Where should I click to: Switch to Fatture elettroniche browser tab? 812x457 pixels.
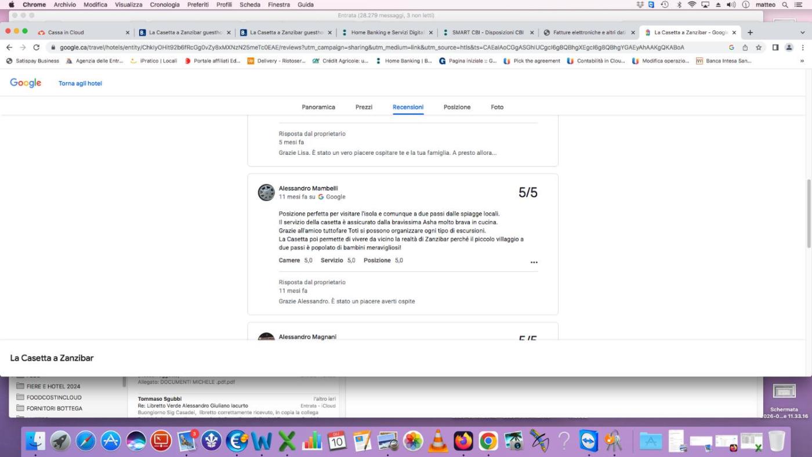click(x=589, y=32)
